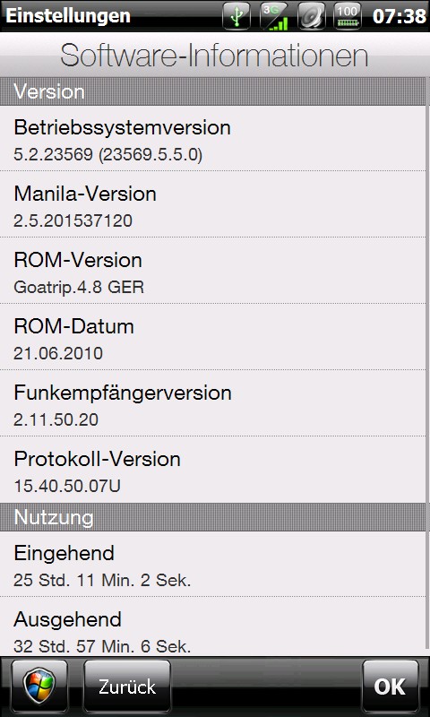Tap the 07:38 clock display
The height and width of the screenshot is (717, 430).
tap(399, 16)
